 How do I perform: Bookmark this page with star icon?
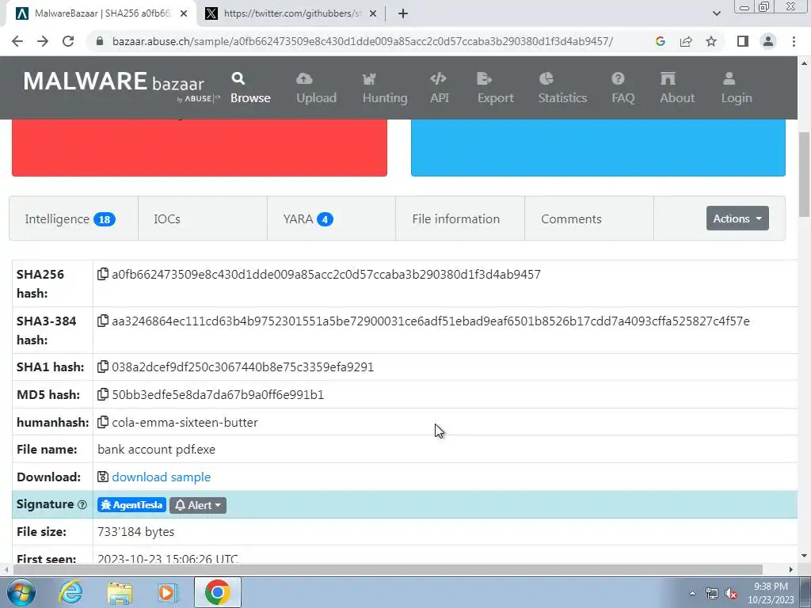711,41
